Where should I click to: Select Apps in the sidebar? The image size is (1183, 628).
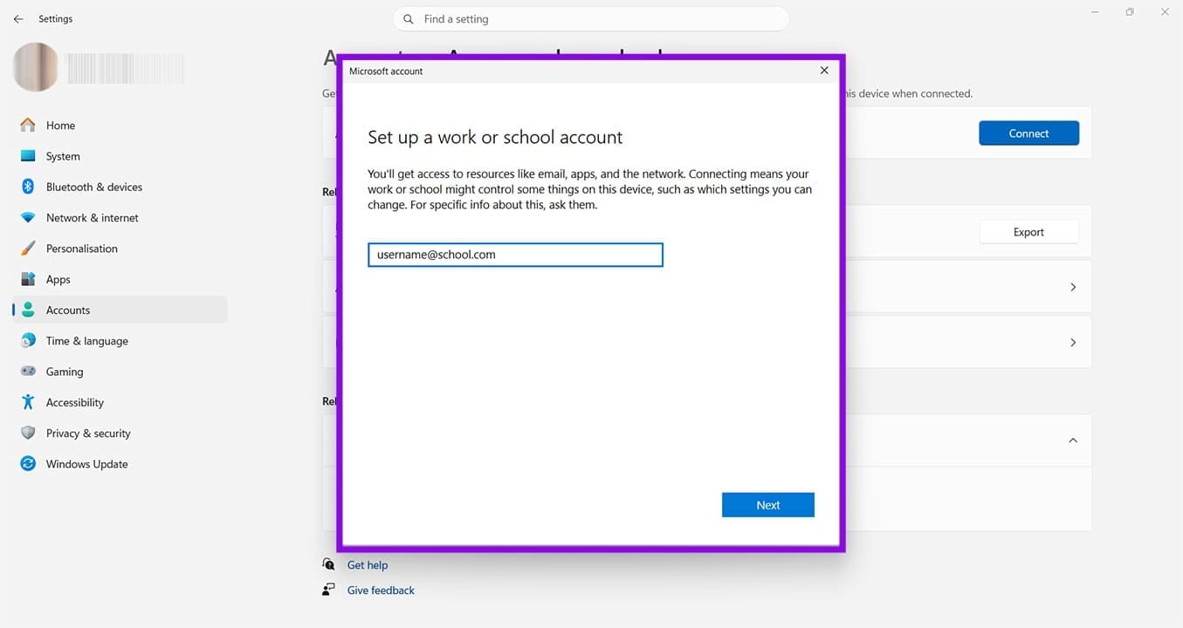click(x=120, y=279)
